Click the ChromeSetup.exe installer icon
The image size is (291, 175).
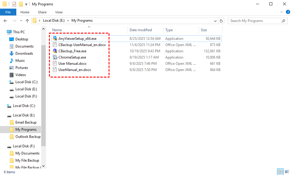pos(55,57)
